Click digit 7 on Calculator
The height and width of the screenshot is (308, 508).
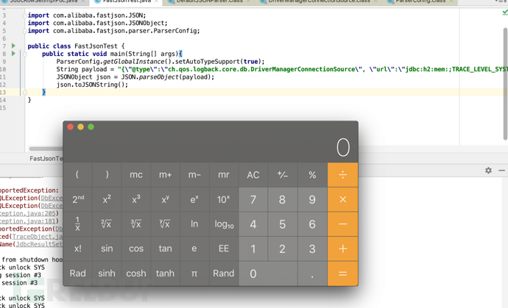253,199
